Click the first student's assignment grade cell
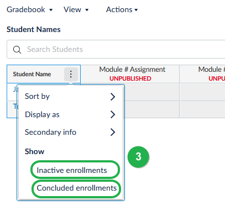 pos(152,92)
